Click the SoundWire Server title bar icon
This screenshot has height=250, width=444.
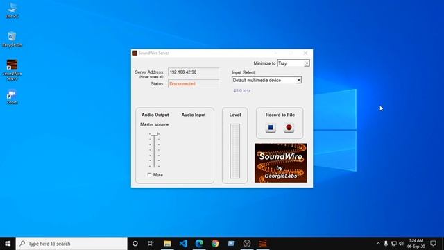click(x=135, y=53)
